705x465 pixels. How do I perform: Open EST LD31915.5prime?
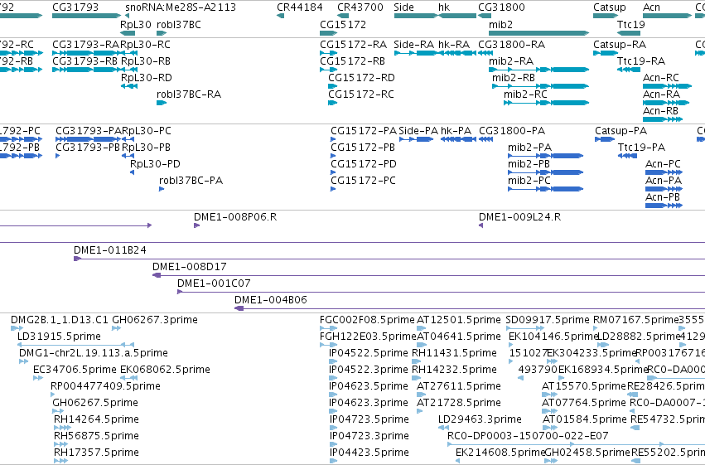pyautogui.click(x=59, y=337)
